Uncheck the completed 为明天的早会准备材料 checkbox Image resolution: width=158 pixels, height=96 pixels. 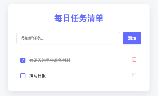(x=23, y=60)
